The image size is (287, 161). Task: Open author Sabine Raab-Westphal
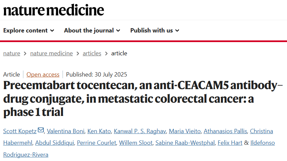point(185,143)
